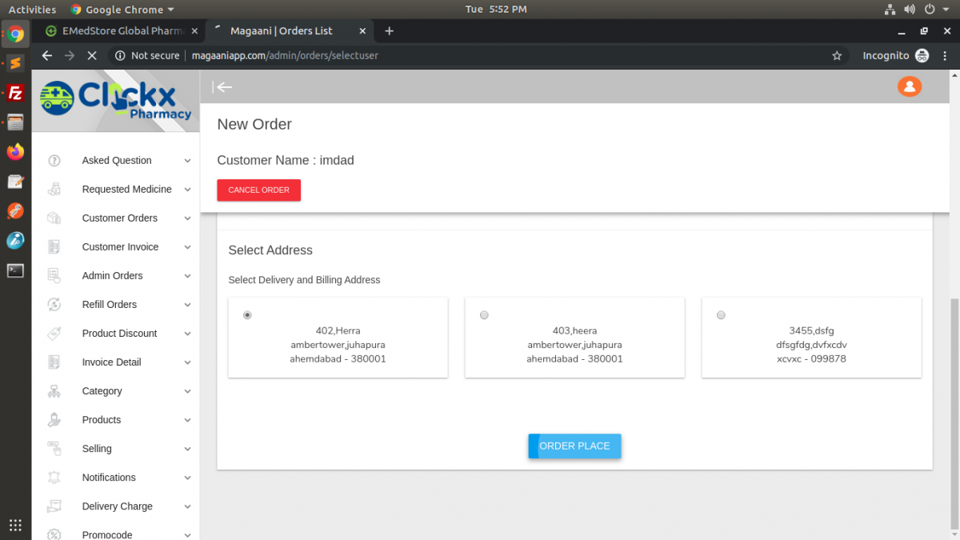The image size is (960, 540).
Task: Expand the Delivery Charge chevron
Action: point(187,506)
